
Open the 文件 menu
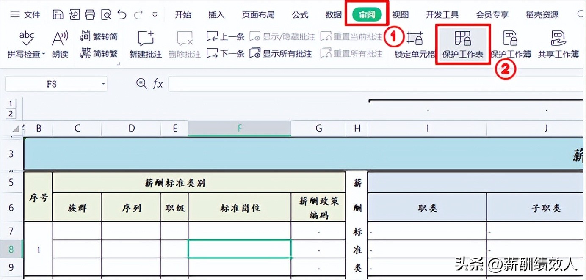point(25,14)
